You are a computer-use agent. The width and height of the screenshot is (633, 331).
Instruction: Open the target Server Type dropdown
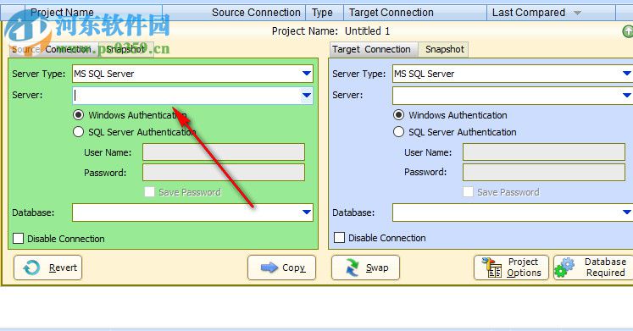[626, 74]
